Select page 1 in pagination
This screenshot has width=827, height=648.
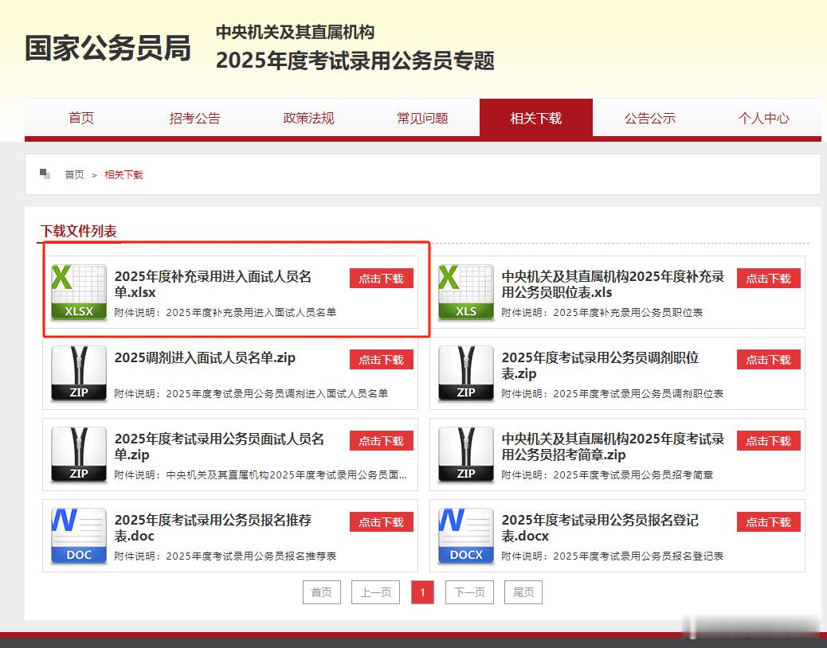pyautogui.click(x=422, y=592)
